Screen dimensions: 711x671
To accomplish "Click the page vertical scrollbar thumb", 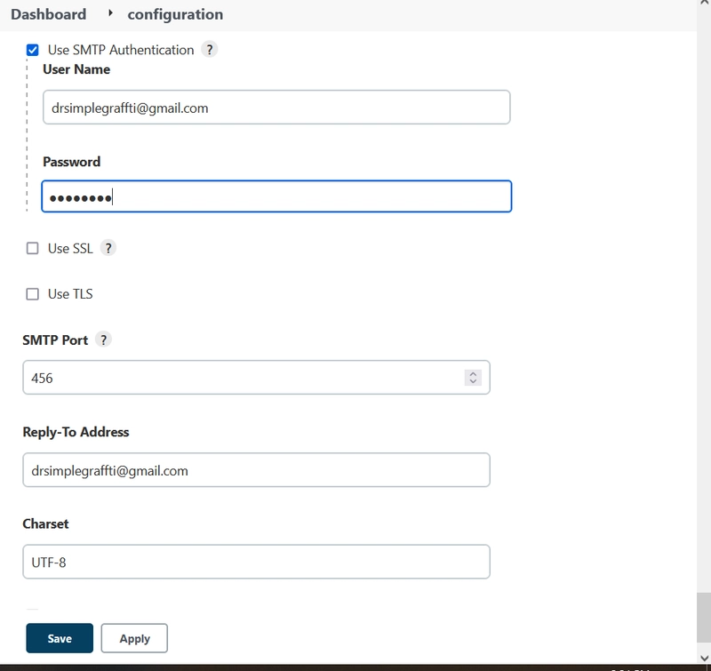I will pos(704,618).
